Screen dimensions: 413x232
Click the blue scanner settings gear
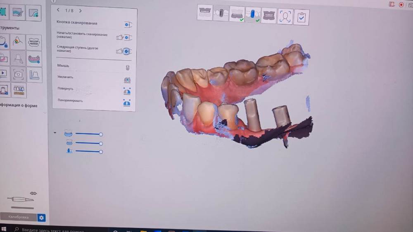point(41,218)
